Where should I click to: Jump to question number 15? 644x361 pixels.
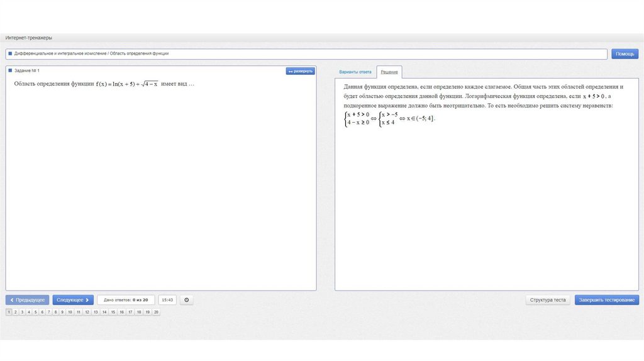(113, 312)
